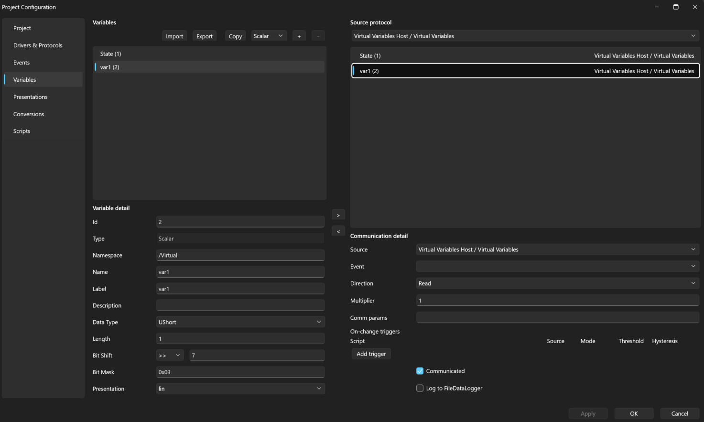Screen dimensions: 704x422
Task: Click the left arrow transfer button
Action: pos(338,231)
